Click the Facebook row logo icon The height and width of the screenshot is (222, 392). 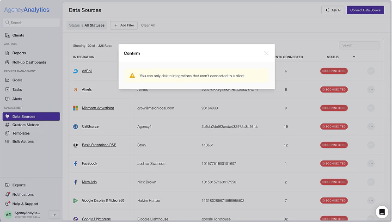pos(75,164)
